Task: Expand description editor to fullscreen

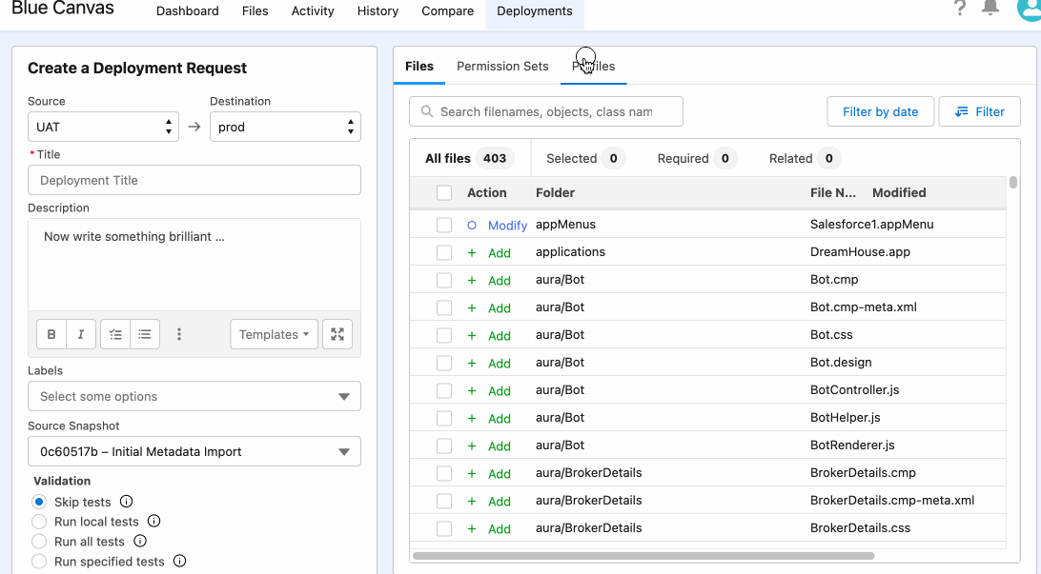Action: [337, 334]
